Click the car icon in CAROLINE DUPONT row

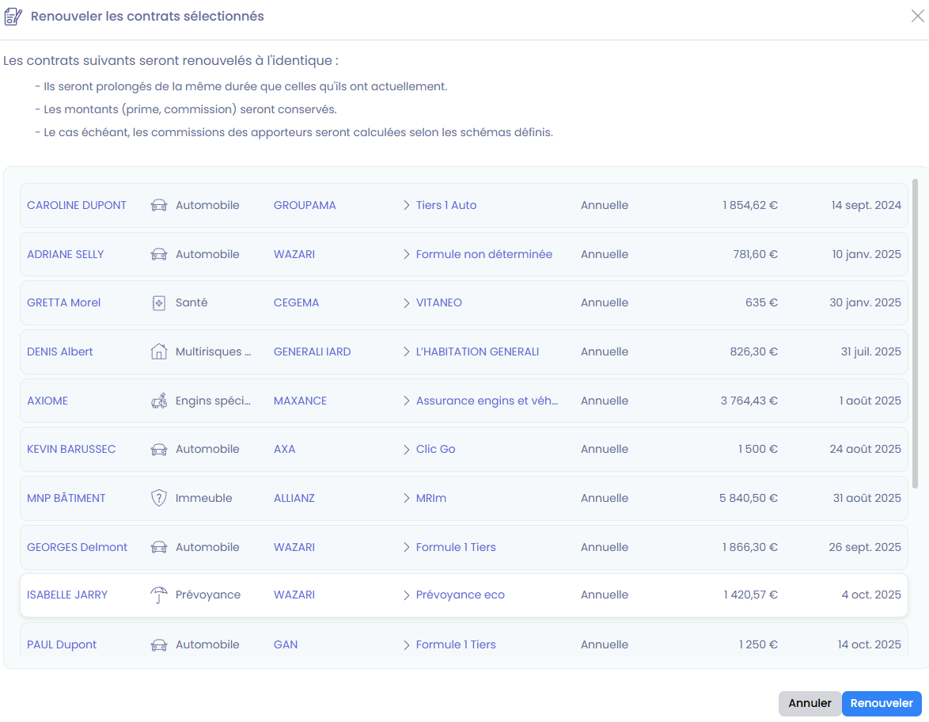pos(159,205)
